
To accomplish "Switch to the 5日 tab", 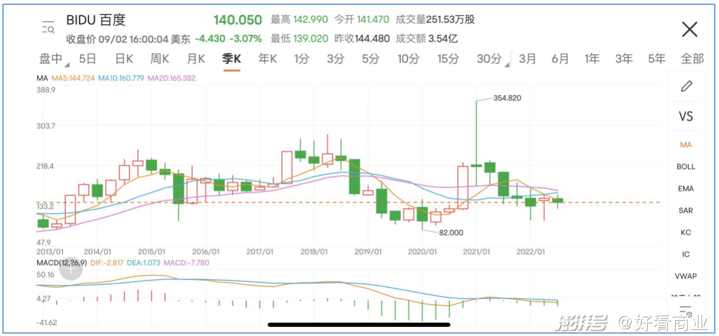I will [87, 58].
